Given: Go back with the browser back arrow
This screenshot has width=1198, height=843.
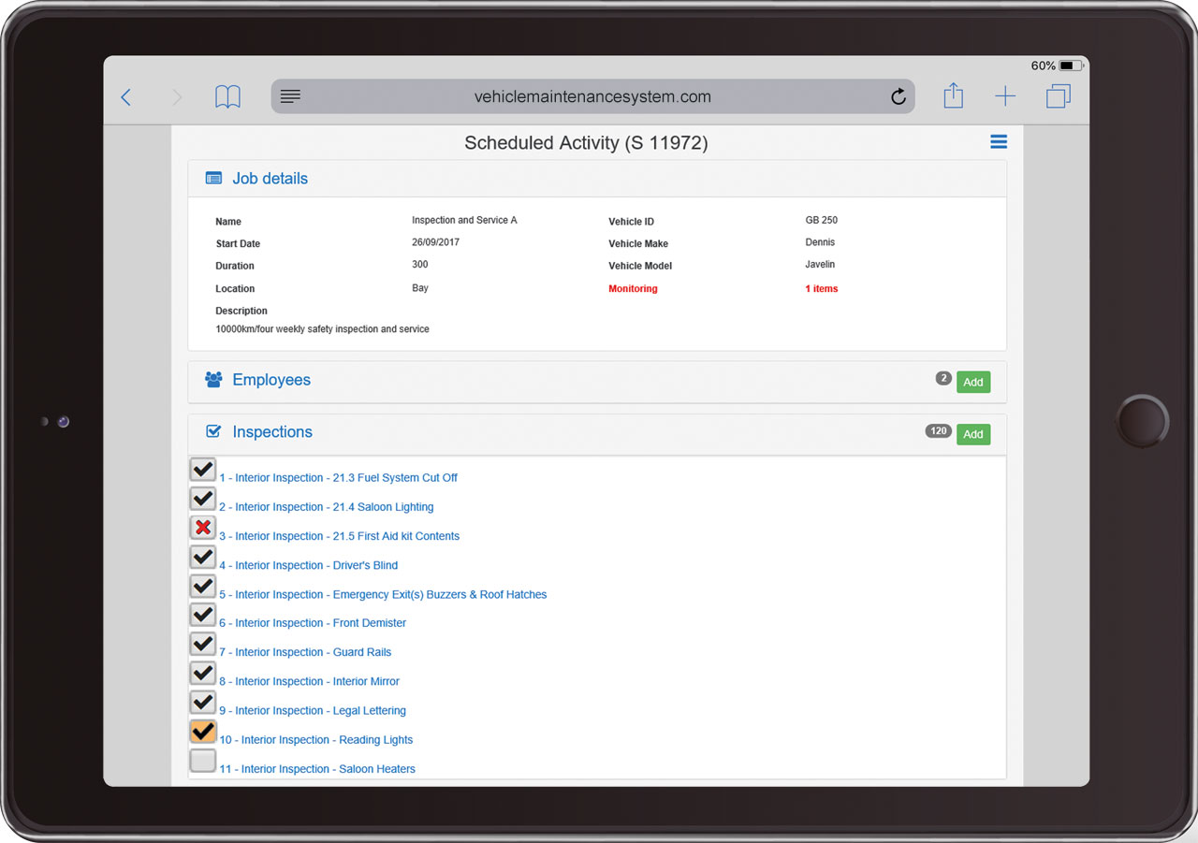Looking at the screenshot, I should coord(125,96).
